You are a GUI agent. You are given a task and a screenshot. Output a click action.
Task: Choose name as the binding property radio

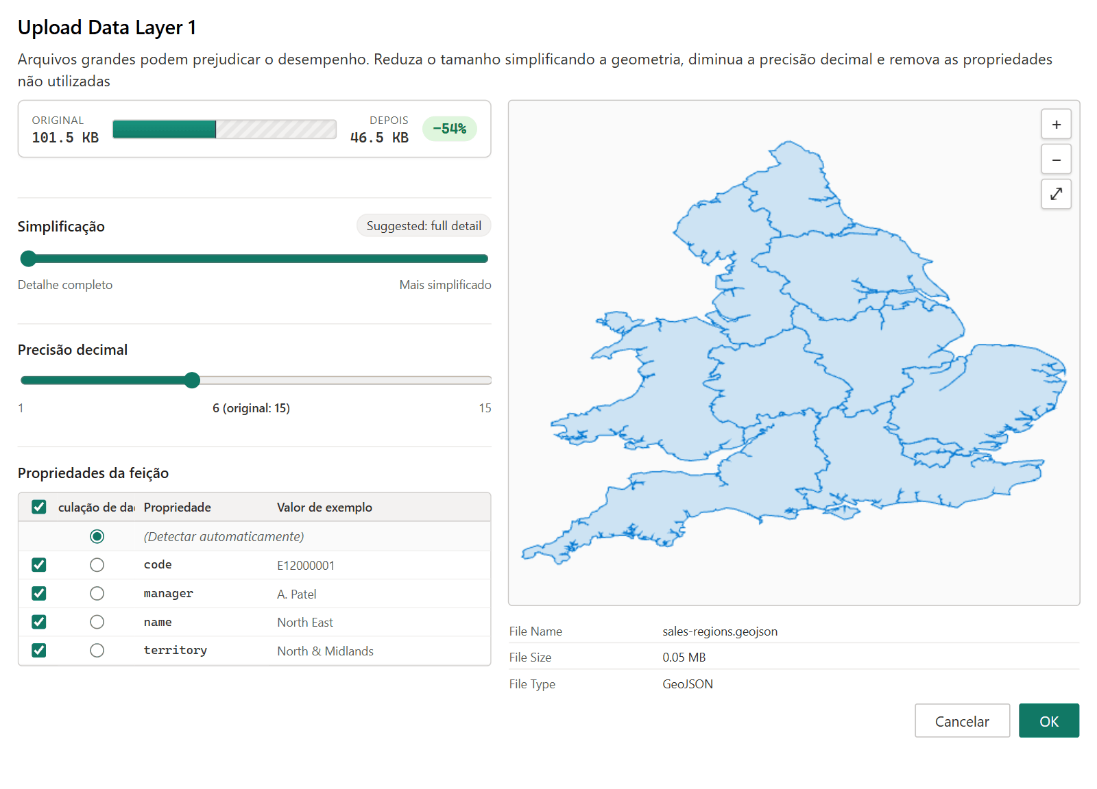tap(97, 622)
